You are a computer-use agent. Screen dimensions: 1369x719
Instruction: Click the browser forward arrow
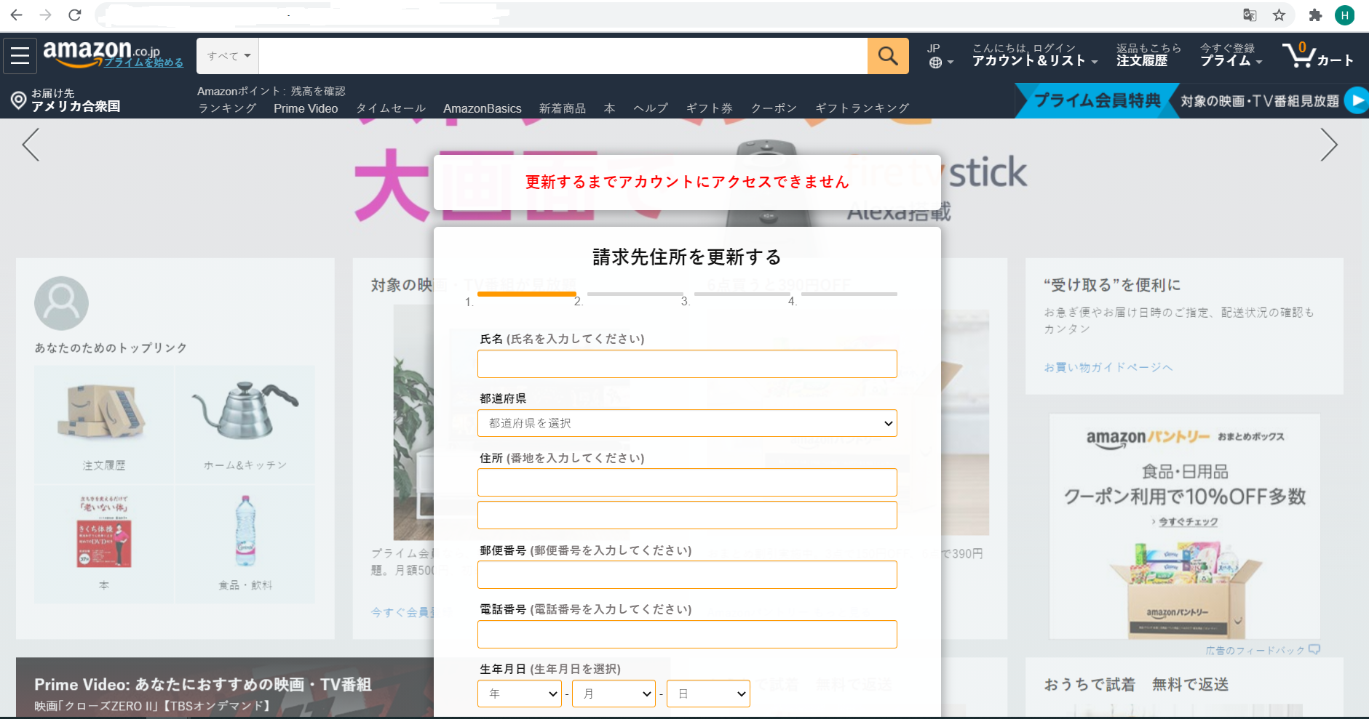coord(45,15)
